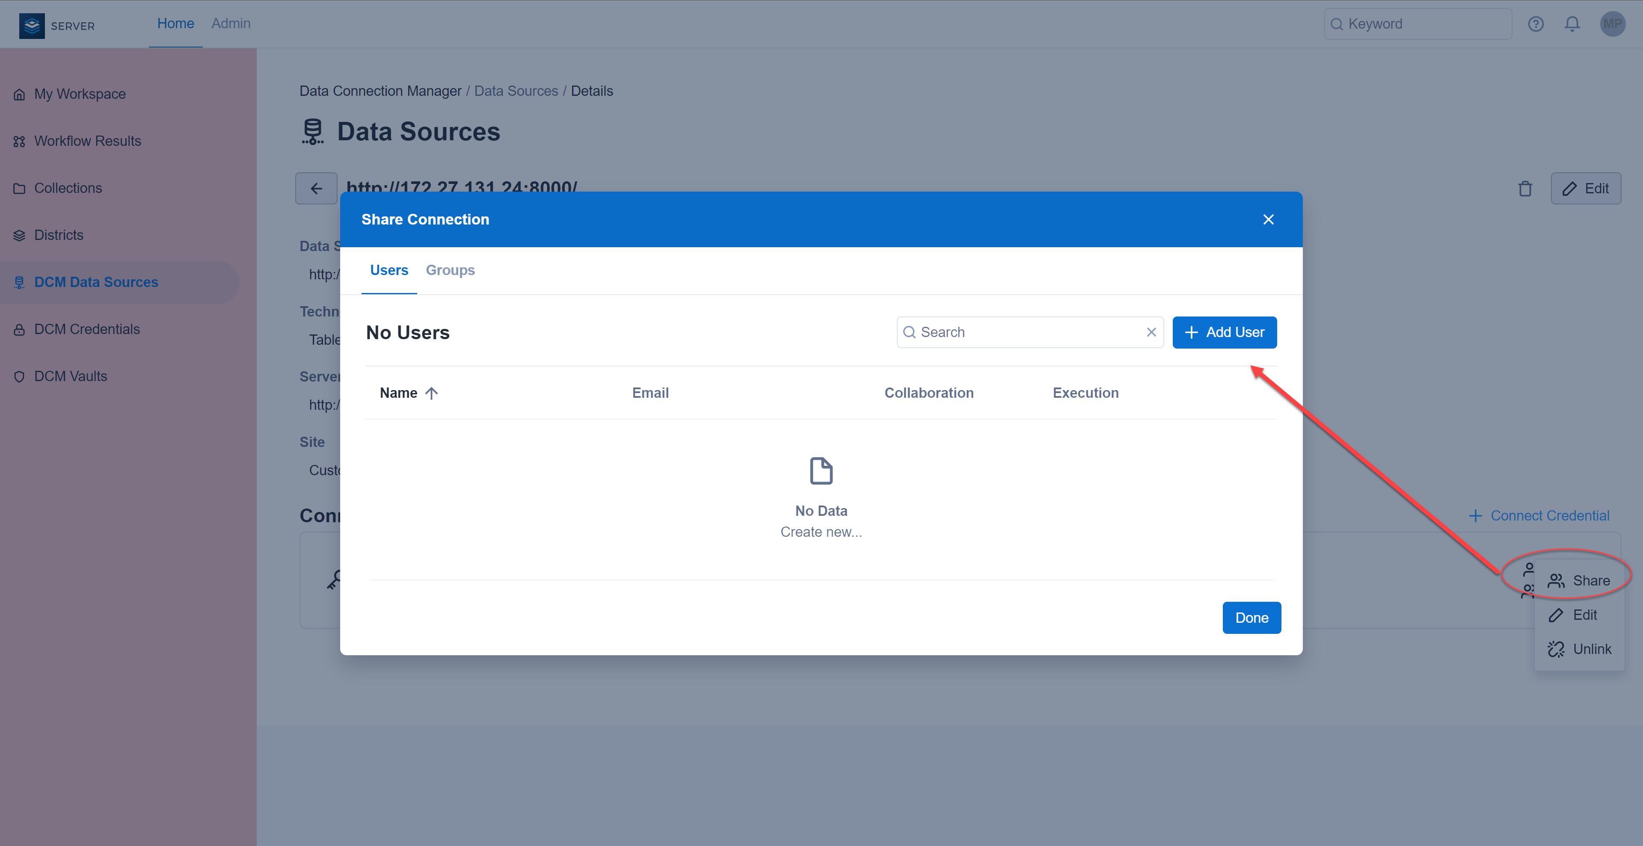Click the key credential icon

point(334,580)
